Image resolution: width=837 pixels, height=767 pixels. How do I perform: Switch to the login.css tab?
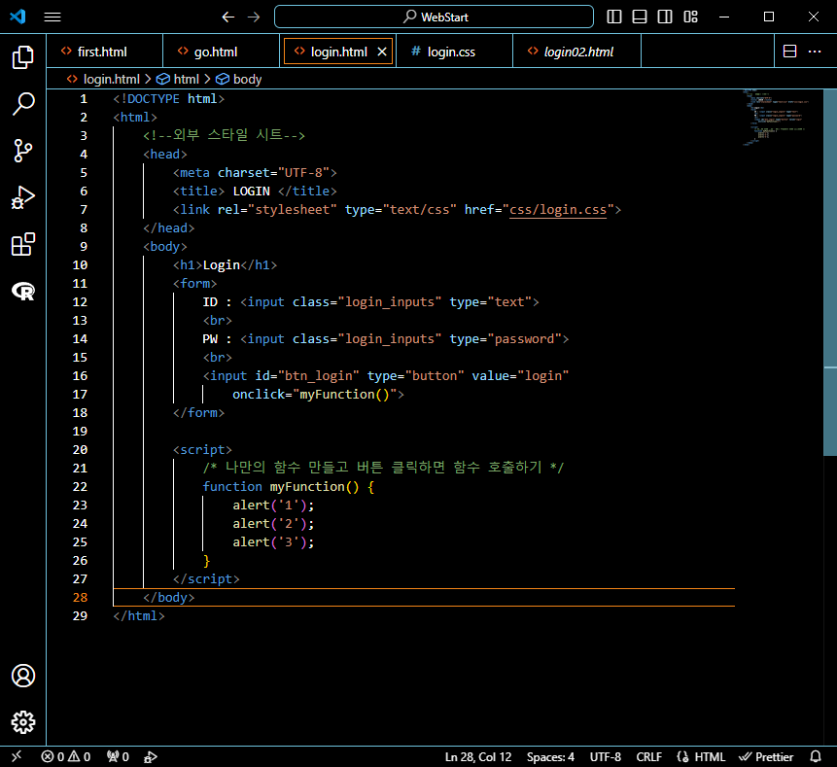click(x=455, y=52)
